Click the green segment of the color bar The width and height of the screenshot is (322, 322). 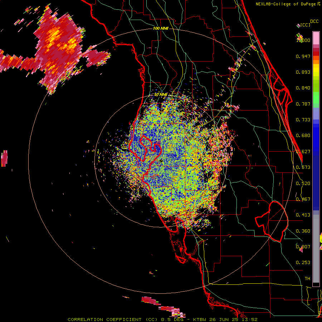pos(316,98)
